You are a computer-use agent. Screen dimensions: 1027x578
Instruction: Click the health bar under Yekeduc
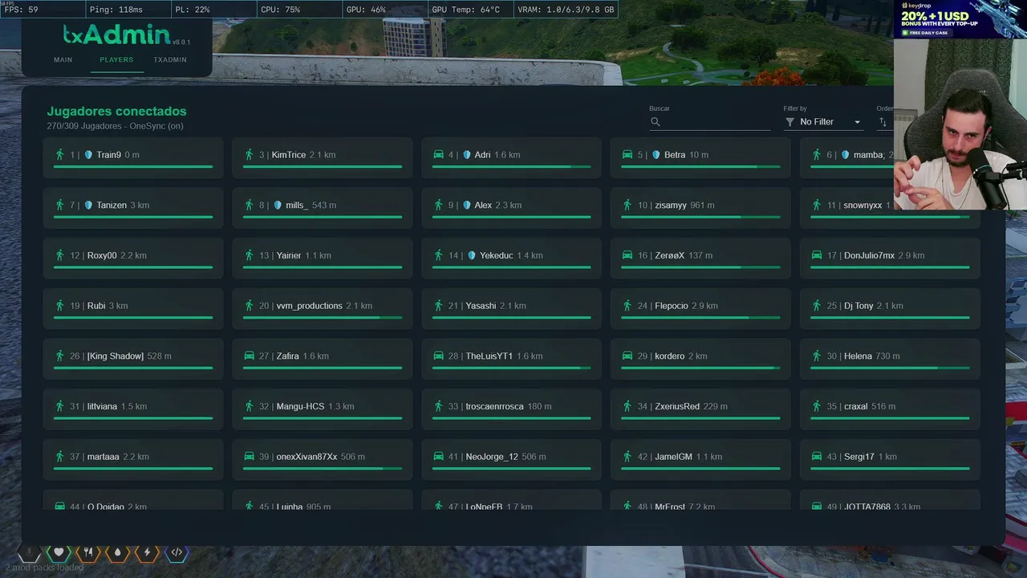click(512, 267)
